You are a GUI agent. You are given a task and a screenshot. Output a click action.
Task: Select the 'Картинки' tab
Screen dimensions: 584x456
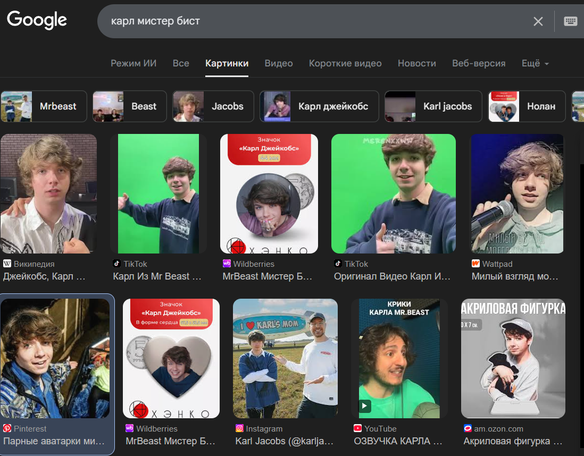pyautogui.click(x=227, y=63)
